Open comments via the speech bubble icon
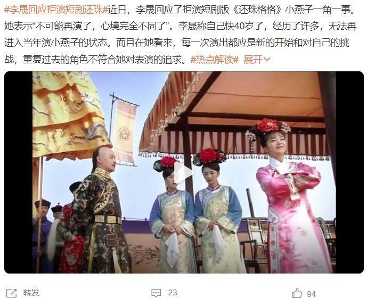Viewport: 375px width, 306px height. pyautogui.click(x=156, y=293)
